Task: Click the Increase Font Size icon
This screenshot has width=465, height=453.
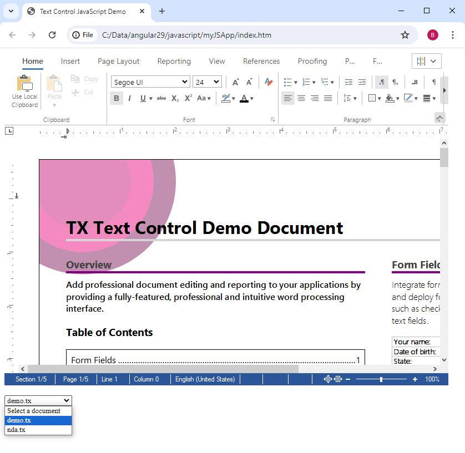Action: pos(236,82)
